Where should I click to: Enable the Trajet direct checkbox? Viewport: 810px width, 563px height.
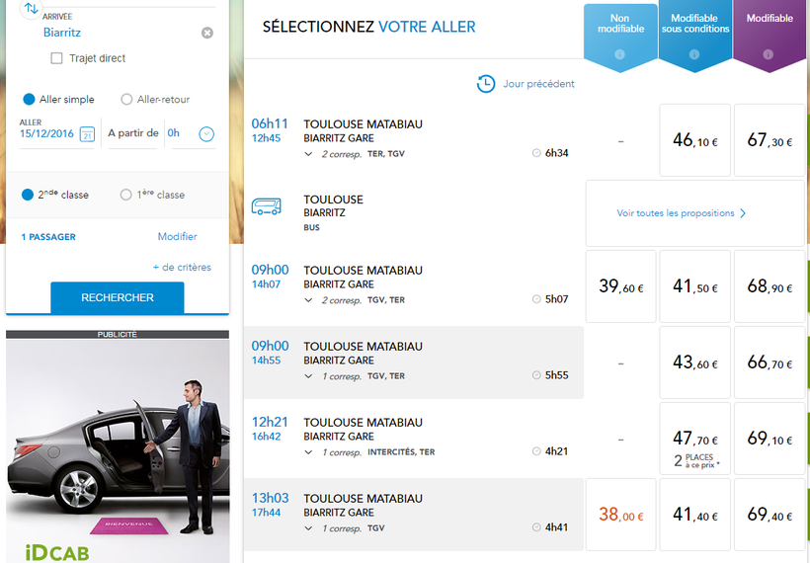(56, 59)
